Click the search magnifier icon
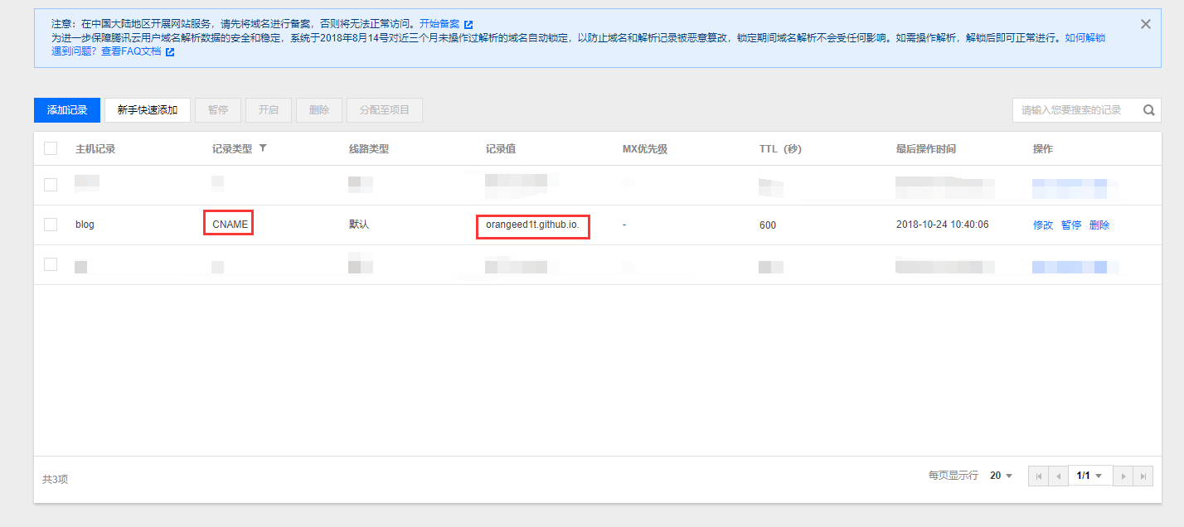1184x527 pixels. [x=1149, y=110]
